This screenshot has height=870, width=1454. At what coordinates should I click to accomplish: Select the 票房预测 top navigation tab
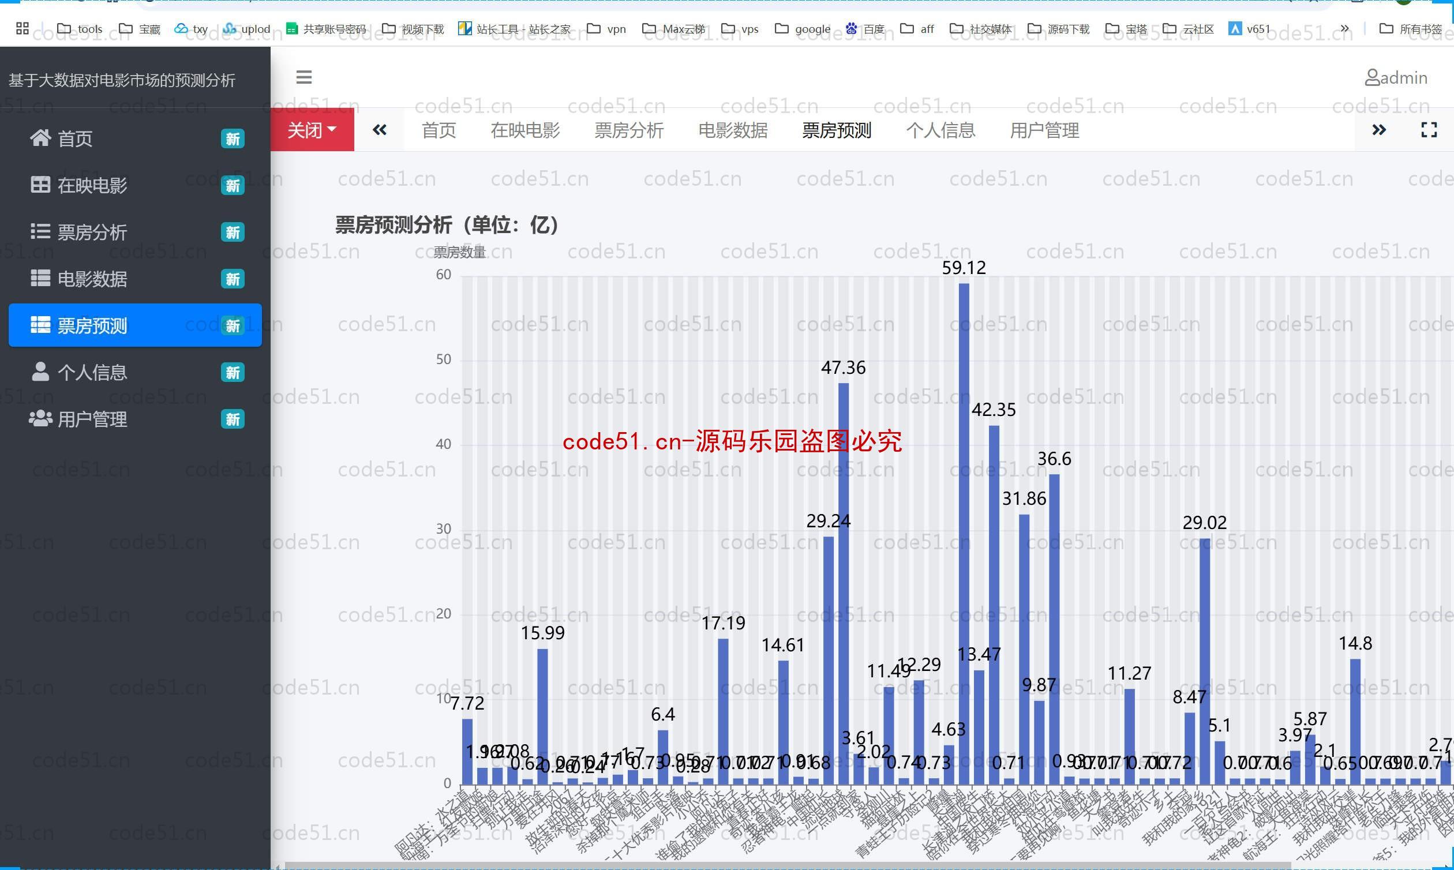point(837,129)
